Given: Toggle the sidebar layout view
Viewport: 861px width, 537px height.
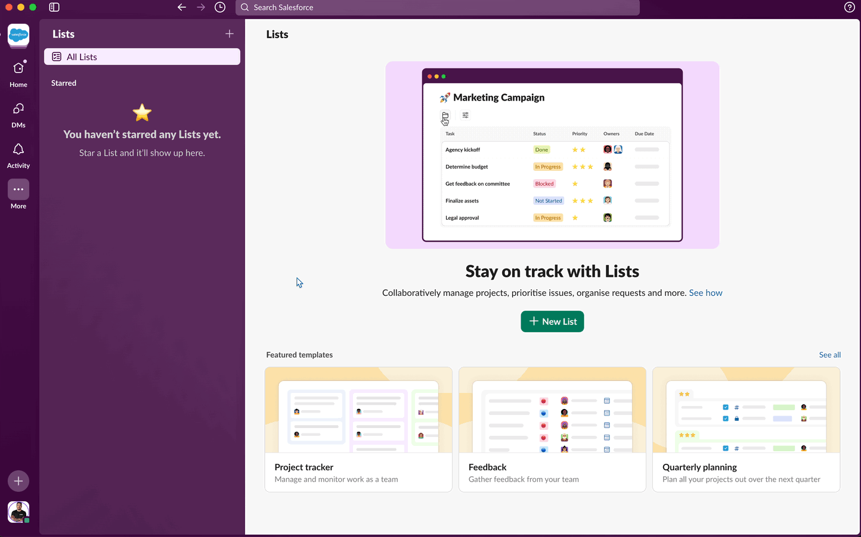Looking at the screenshot, I should (54, 7).
